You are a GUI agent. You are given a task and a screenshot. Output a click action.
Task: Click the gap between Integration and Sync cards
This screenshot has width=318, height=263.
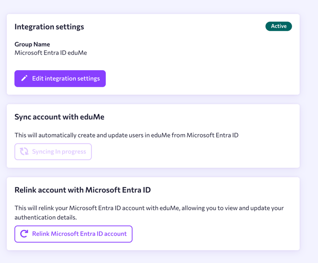tap(153, 100)
